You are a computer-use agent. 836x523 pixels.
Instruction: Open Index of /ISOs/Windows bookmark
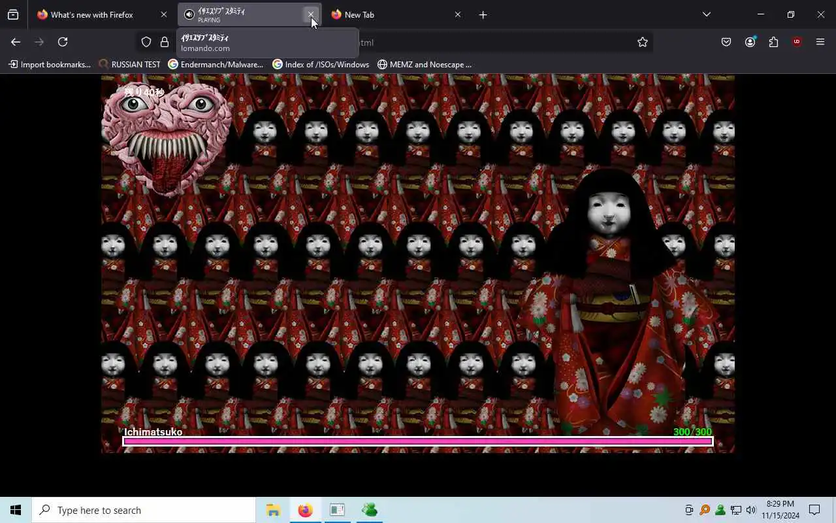pyautogui.click(x=321, y=64)
